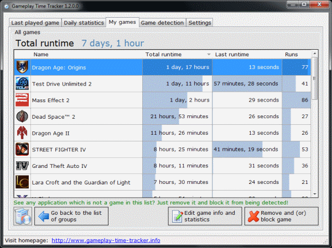Select the Dragon Age: Origins name
The height and width of the screenshot is (248, 332).
(x=59, y=67)
